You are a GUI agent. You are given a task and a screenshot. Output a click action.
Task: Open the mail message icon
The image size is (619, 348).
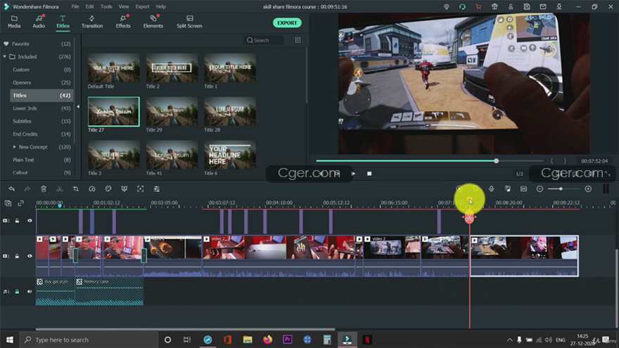click(543, 7)
